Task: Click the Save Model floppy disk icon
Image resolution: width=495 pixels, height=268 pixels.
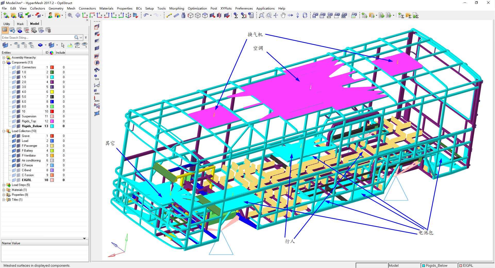Action: (x=21, y=16)
